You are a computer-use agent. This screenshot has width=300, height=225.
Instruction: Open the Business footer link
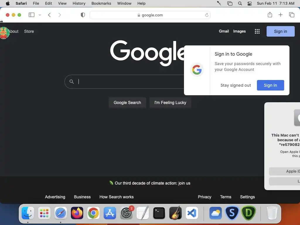[x=82, y=197]
